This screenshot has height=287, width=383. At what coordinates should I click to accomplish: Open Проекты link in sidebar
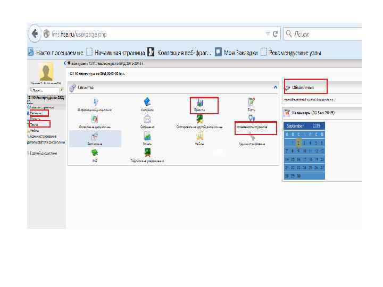coord(35,119)
